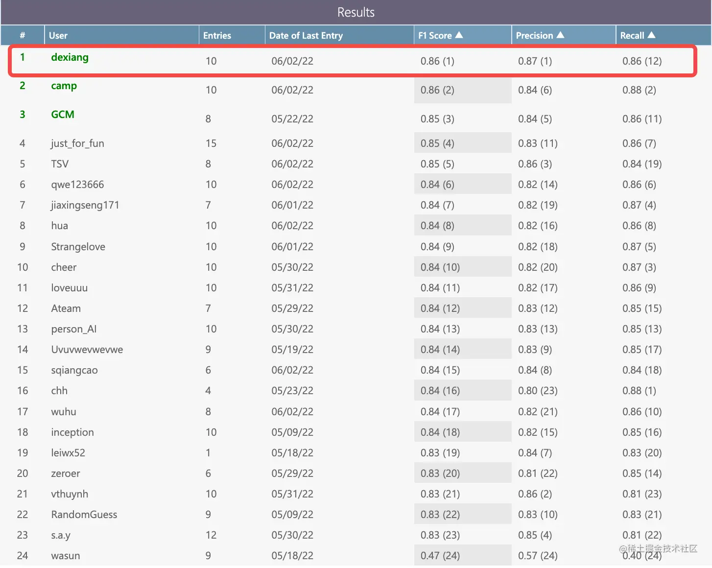Select username sqiangcao
The width and height of the screenshot is (712, 568).
tap(74, 370)
